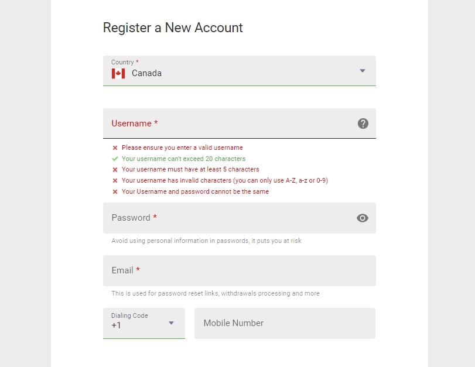This screenshot has width=475, height=367.
Task: Focus the Password input field
Action: (240, 218)
